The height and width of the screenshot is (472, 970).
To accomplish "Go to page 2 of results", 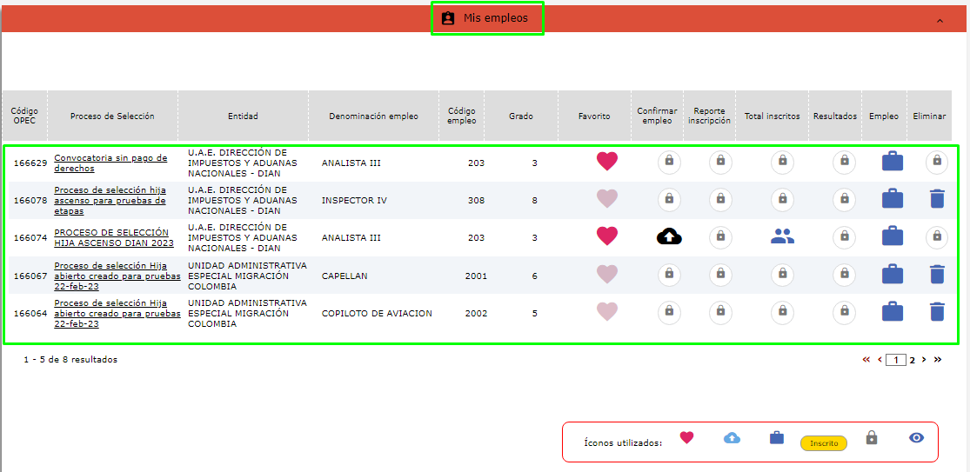I will point(913,359).
